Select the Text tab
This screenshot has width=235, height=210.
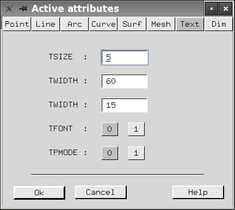tap(190, 24)
